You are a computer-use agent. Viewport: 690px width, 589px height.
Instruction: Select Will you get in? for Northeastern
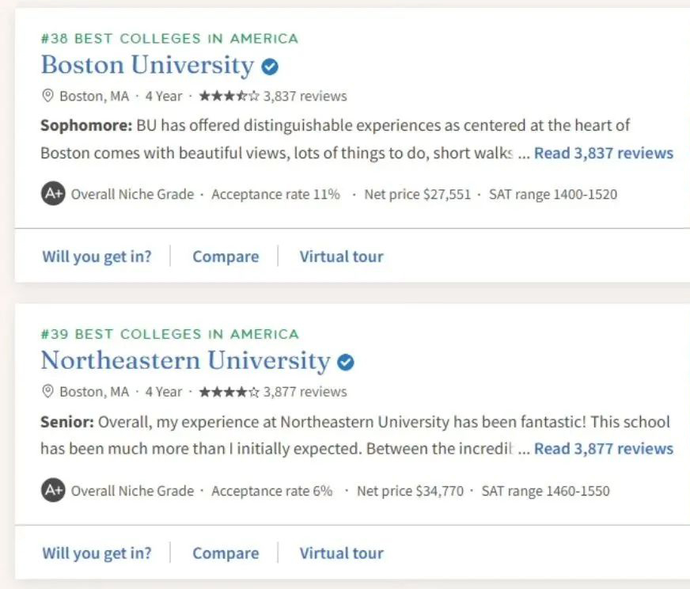click(x=97, y=553)
